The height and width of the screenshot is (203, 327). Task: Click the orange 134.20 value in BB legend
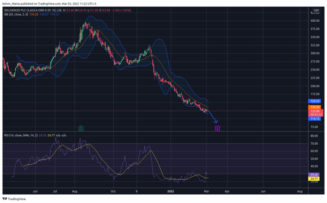click(34, 14)
